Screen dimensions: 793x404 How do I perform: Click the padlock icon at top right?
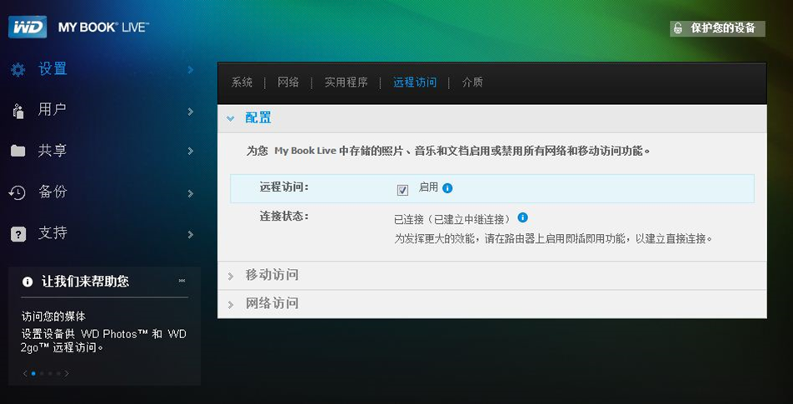point(678,29)
